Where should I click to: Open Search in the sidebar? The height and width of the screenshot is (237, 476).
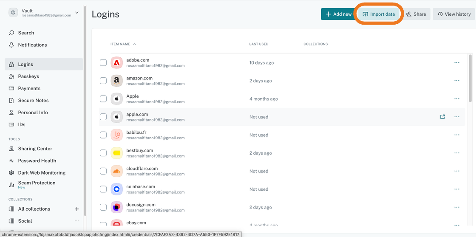[x=44, y=33]
